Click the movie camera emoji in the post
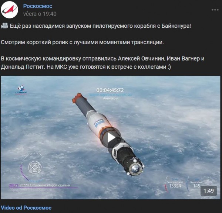This screenshot has width=222, height=213. pyautogui.click(x=4, y=26)
